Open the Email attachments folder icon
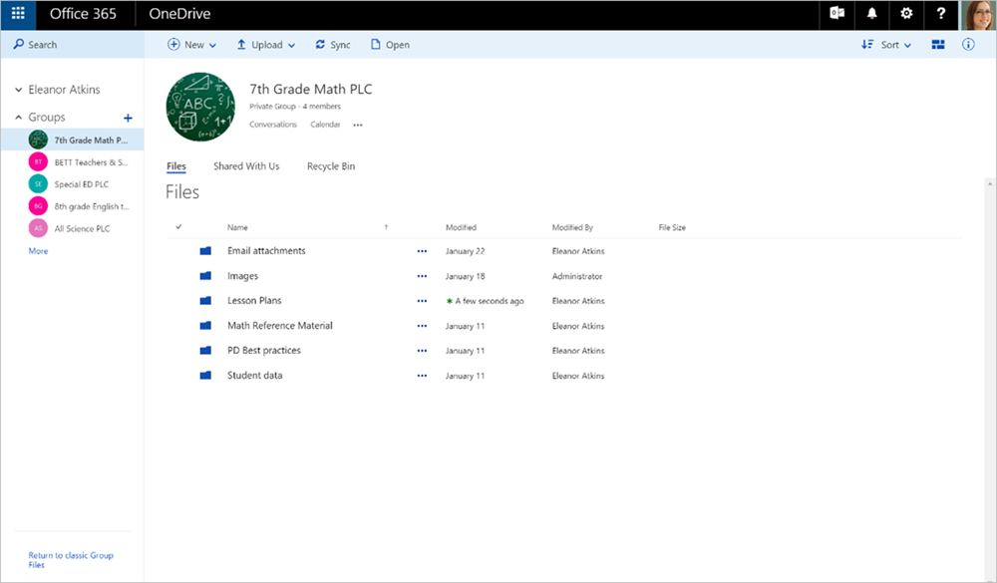The height and width of the screenshot is (583, 997). tap(206, 250)
